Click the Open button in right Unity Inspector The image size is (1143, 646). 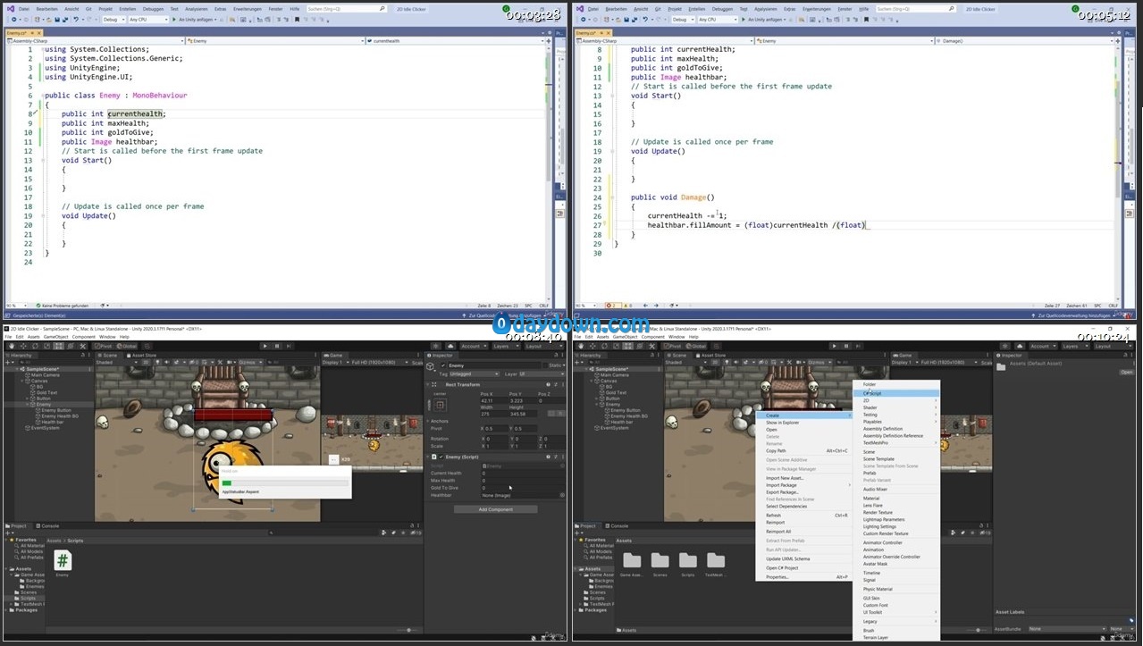click(1126, 373)
